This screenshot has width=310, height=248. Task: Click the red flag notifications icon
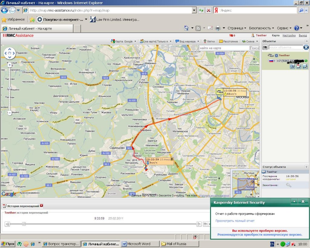click(x=231, y=35)
